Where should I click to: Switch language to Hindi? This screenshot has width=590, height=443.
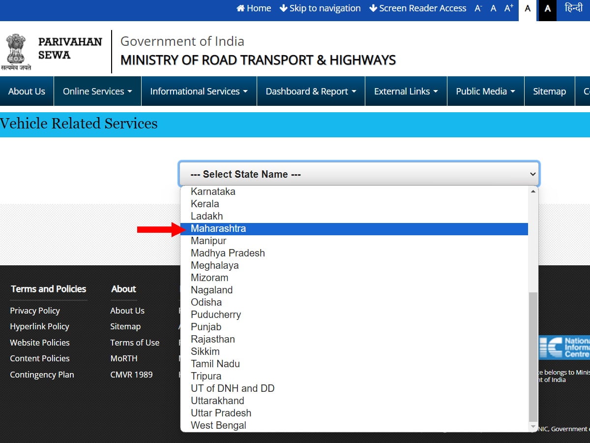pos(573,8)
